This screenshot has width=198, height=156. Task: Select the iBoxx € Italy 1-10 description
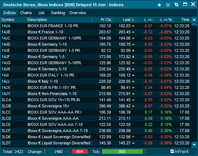tap(42, 82)
